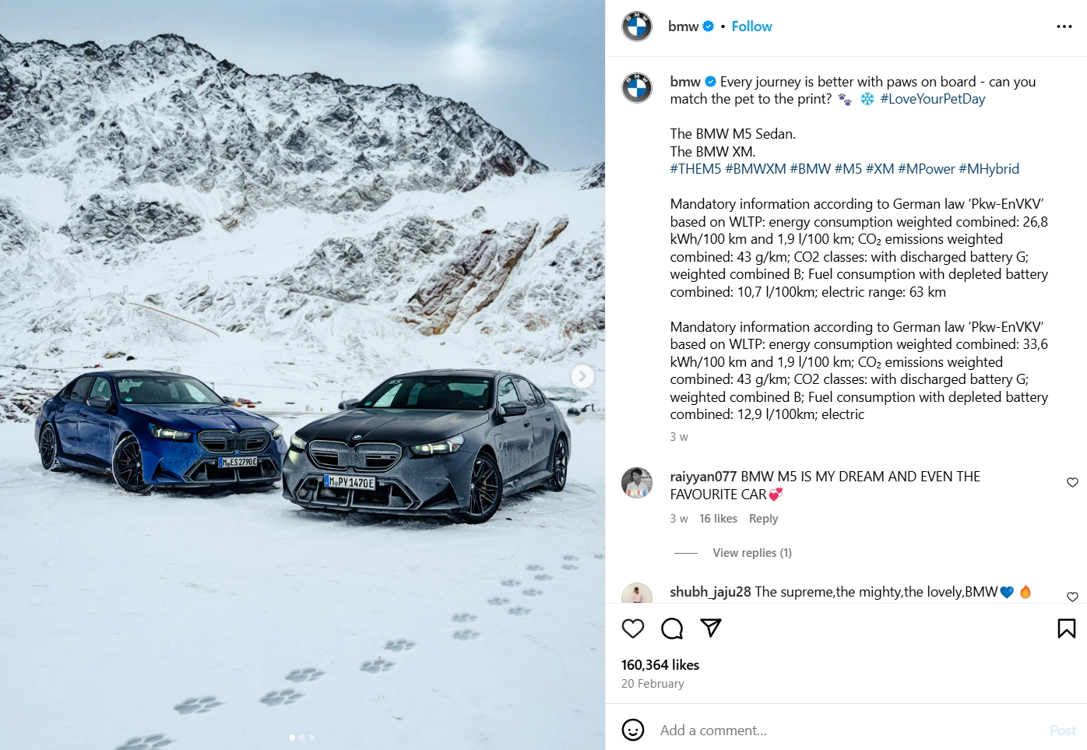Expand View replies (1)
Image resolution: width=1087 pixels, height=750 pixels.
752,553
